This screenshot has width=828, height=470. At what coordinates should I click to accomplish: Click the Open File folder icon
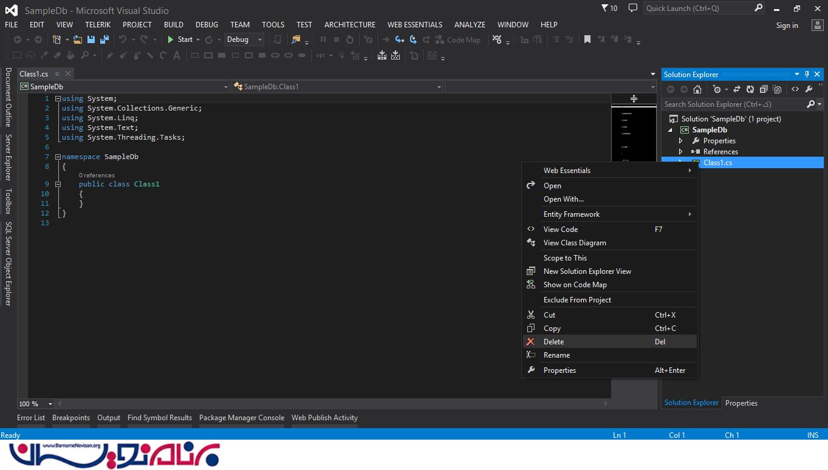pyautogui.click(x=77, y=39)
